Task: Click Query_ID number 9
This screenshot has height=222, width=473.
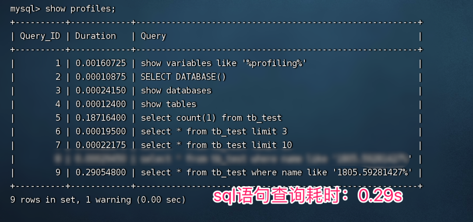Action: pos(58,173)
